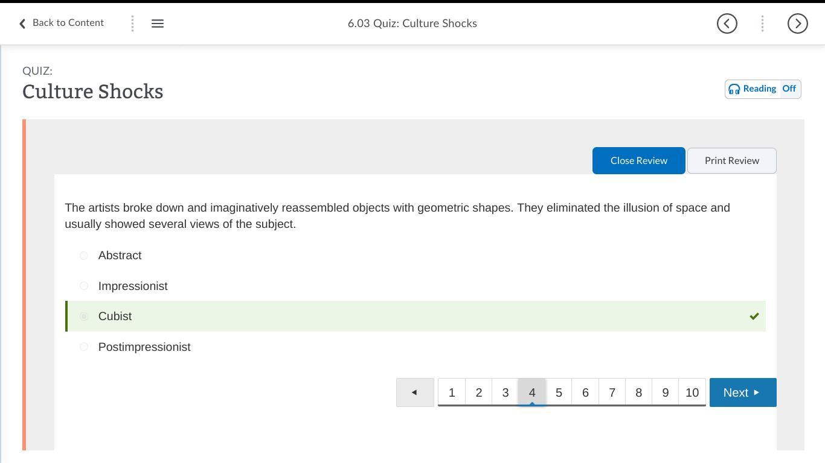Open the hamburger table of contents menu

click(x=158, y=24)
